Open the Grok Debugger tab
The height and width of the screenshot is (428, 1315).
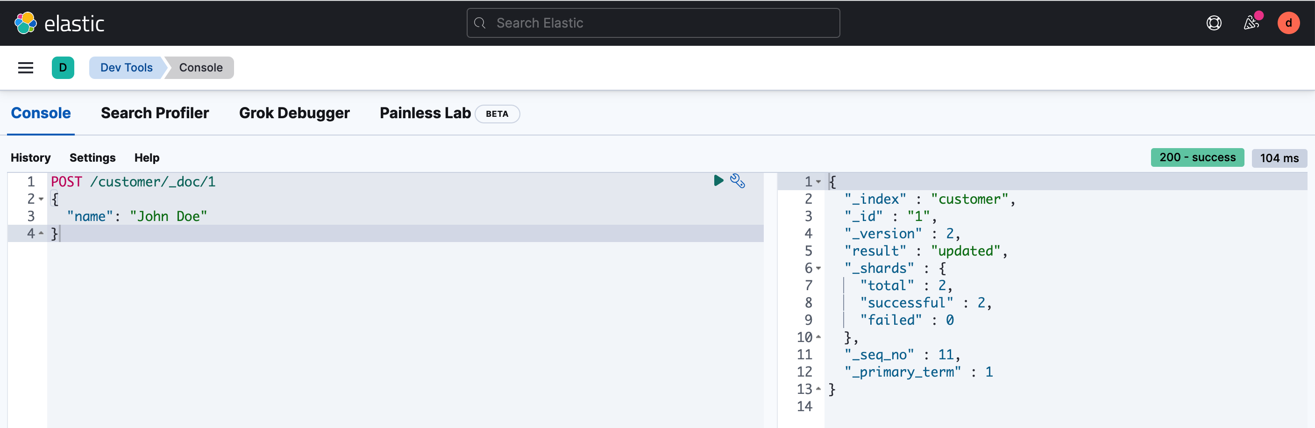click(295, 113)
